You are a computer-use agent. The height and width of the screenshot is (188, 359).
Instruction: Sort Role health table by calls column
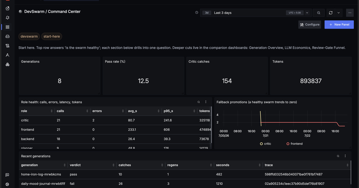(x=87, y=111)
